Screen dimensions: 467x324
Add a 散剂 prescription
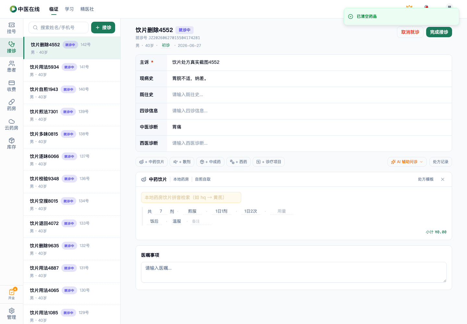click(182, 162)
